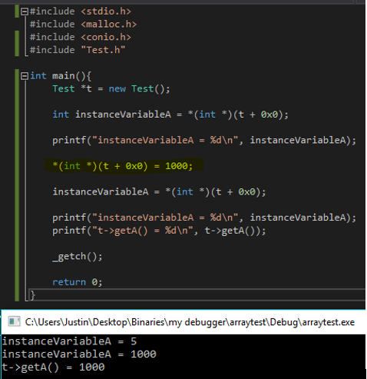Image resolution: width=367 pixels, height=379 pixels.
Task: Click the "Test.h" include string
Action: click(103, 50)
